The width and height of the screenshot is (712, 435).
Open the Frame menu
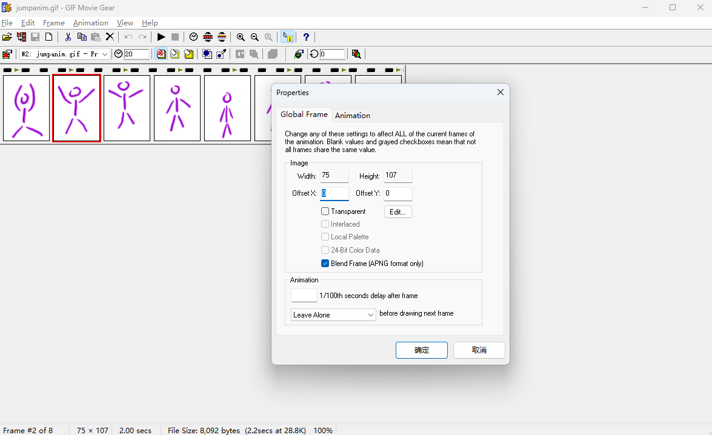tap(53, 23)
